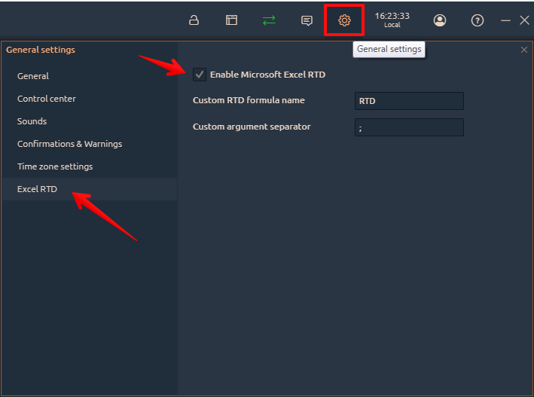Select the General settings category
Viewport: 534px width, 397px height.
click(x=33, y=76)
